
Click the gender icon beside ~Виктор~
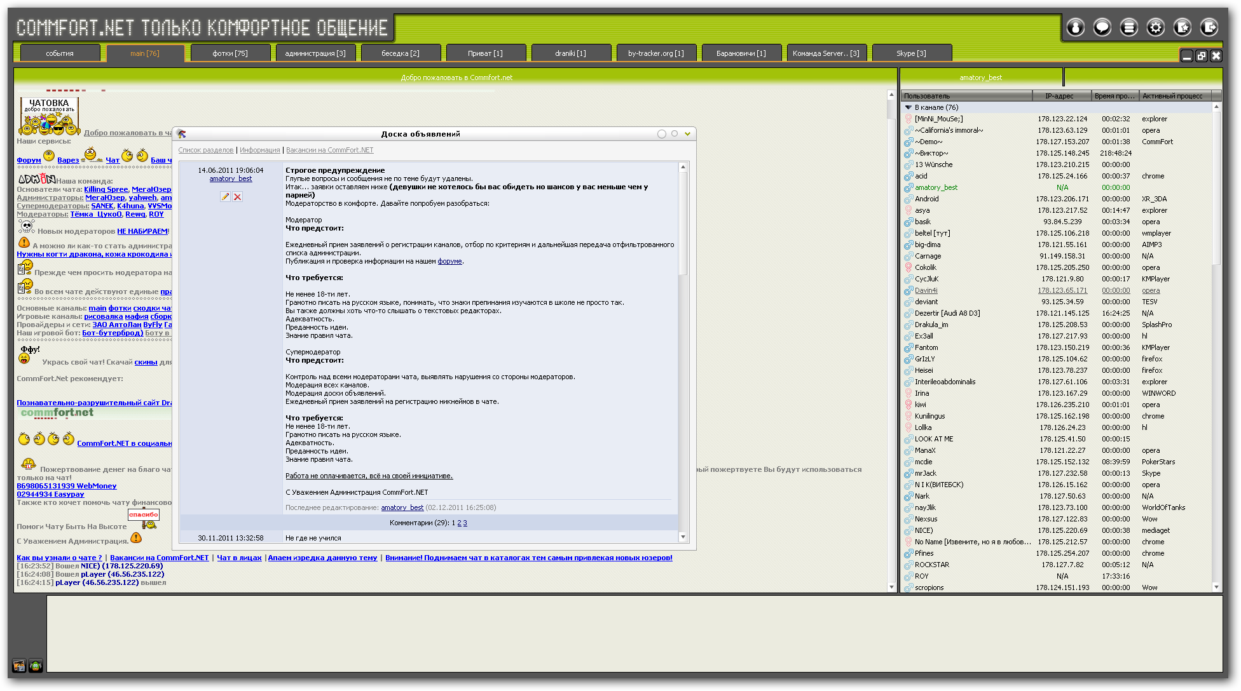[x=908, y=153]
